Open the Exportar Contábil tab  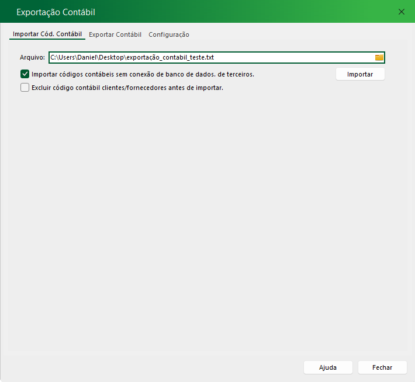coord(115,34)
